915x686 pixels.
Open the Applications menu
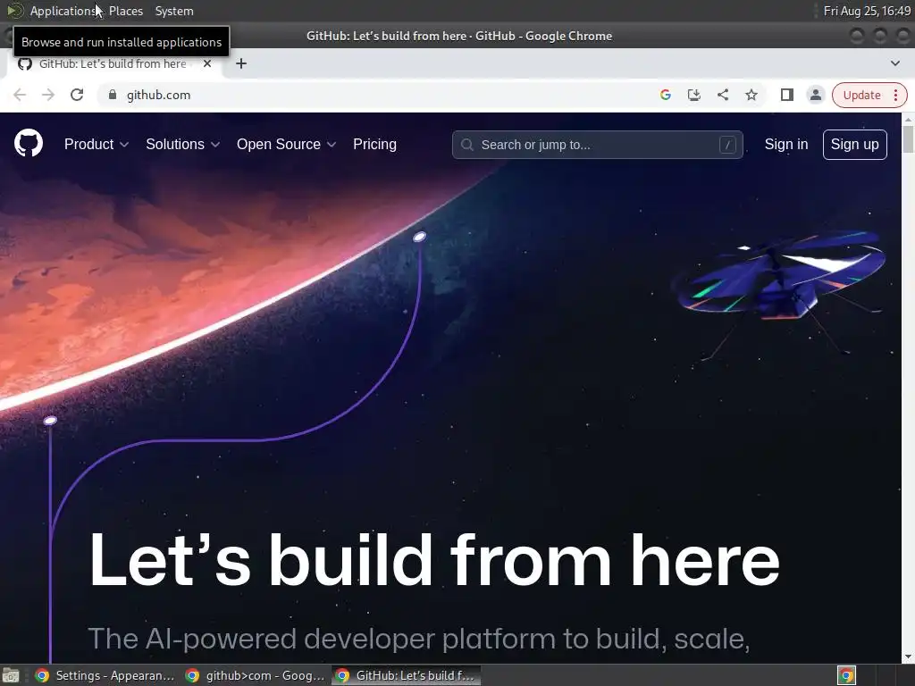(63, 11)
